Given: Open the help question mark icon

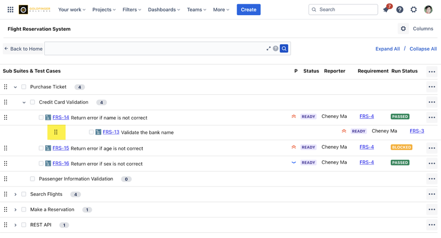Looking at the screenshot, I should [x=400, y=9].
